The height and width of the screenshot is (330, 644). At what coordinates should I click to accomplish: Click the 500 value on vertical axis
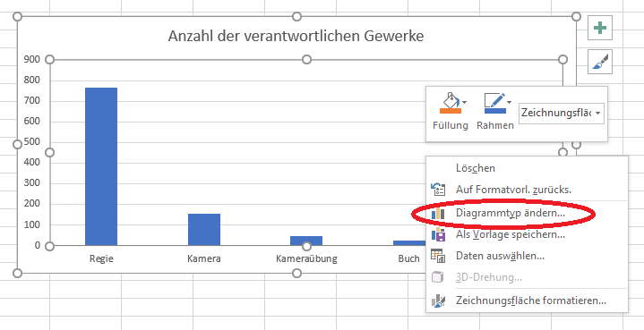click(32, 142)
